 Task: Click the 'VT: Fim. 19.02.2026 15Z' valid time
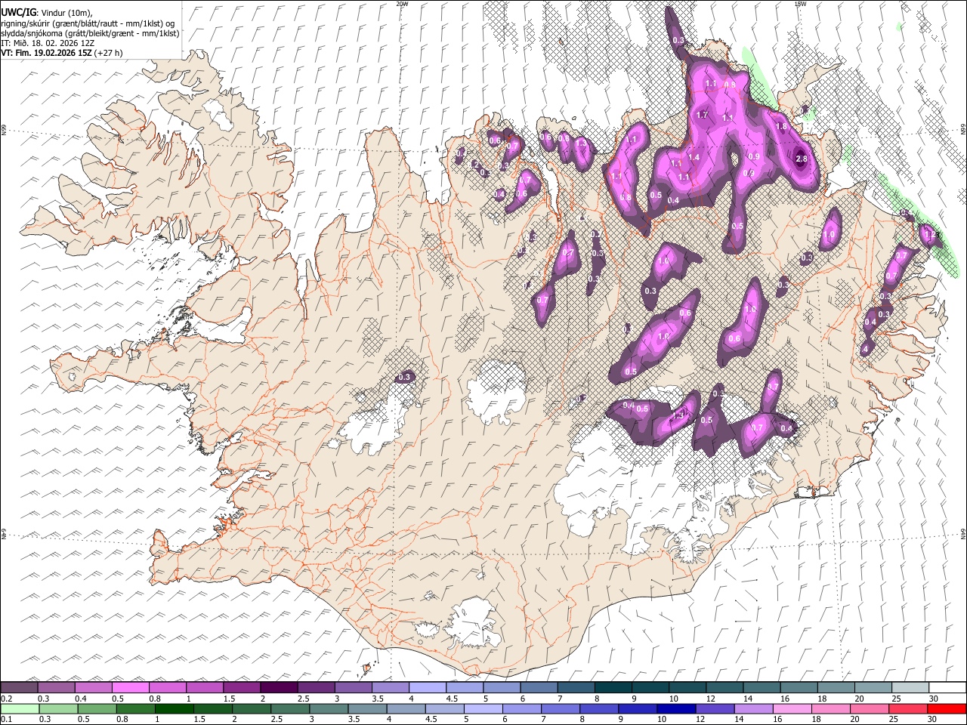tap(47, 53)
